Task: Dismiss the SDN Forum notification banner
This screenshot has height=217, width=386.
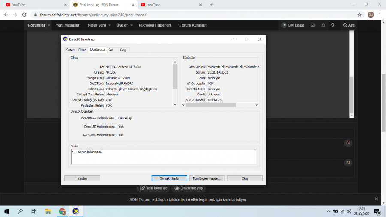Action: coord(376,199)
